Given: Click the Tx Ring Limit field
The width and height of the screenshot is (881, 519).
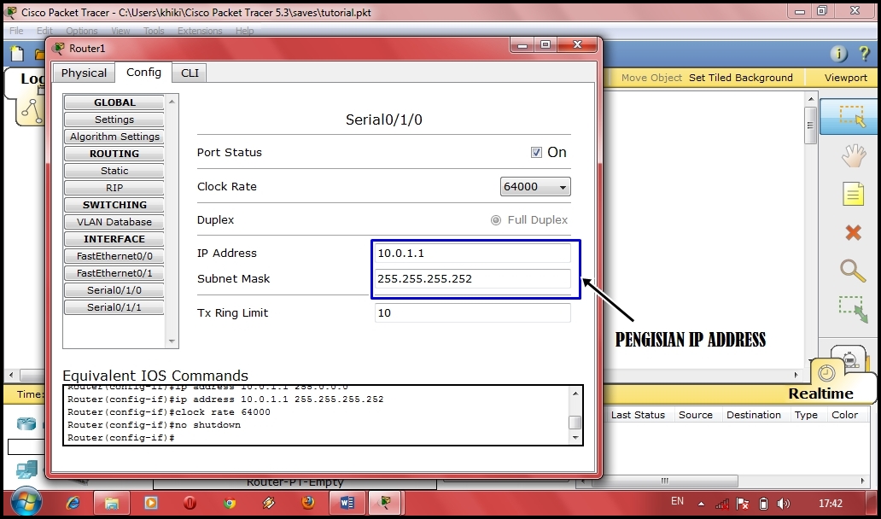Looking at the screenshot, I should 473,313.
